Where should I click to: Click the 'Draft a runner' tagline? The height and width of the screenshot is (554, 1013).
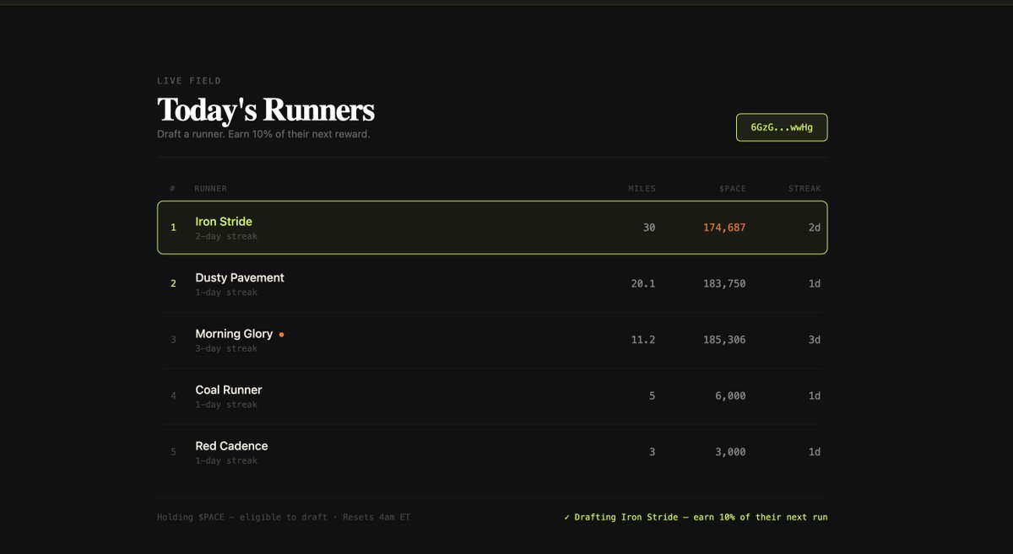263,134
